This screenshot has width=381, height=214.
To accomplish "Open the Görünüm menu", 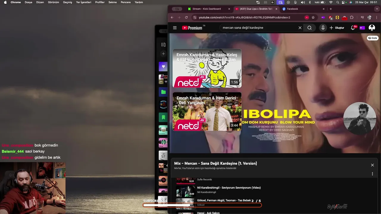I will pos(54,2).
